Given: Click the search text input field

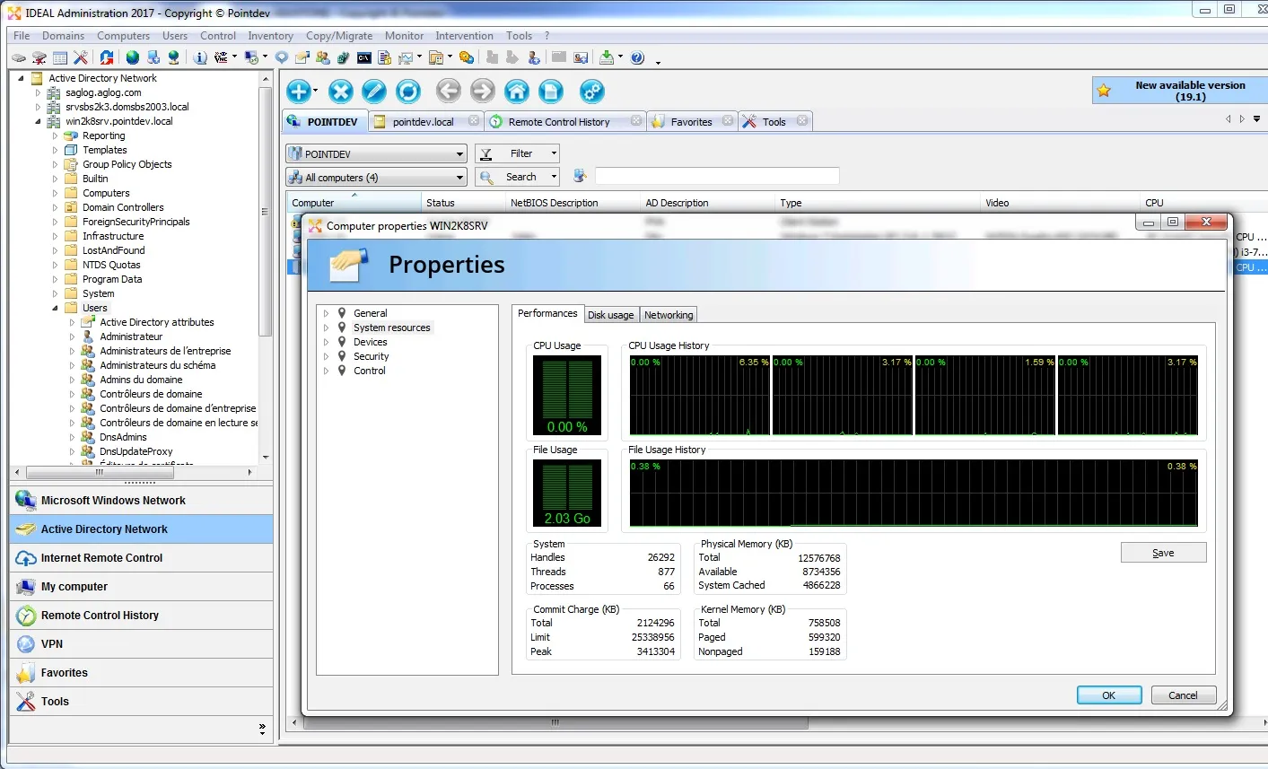Looking at the screenshot, I should tap(716, 177).
